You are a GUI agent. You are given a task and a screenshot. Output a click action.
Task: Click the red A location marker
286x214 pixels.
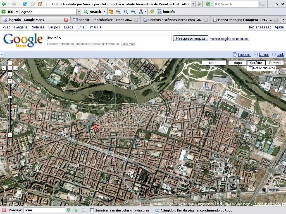pos(96,128)
